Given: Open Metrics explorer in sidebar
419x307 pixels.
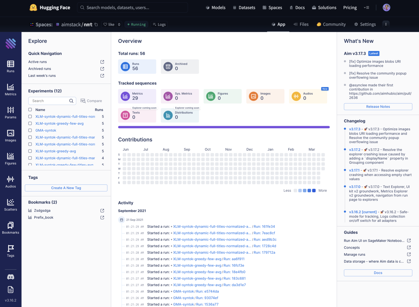Looking at the screenshot, I should pos(11,90).
